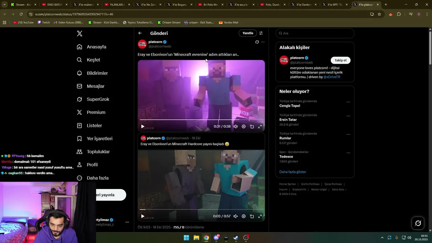Open the @xDriveTR profile link
Image resolution: width=432 pixels, height=243 pixels.
[332, 77]
